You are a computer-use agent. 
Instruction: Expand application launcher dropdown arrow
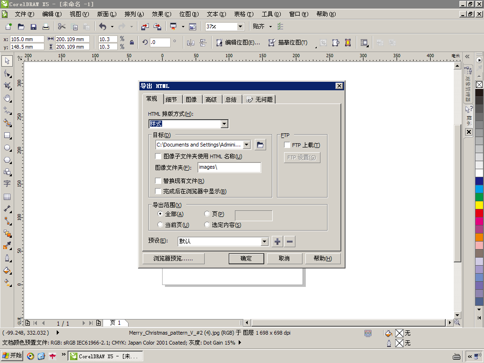click(x=183, y=26)
